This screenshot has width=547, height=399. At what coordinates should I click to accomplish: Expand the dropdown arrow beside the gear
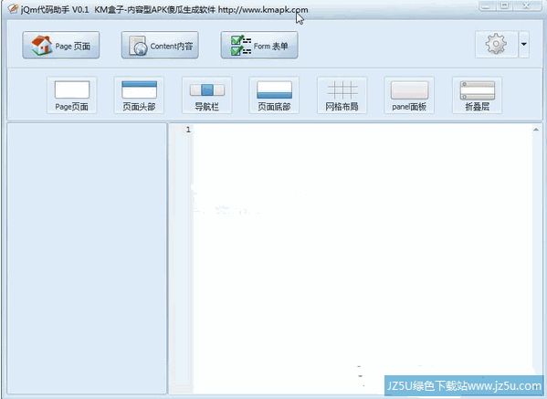coord(523,45)
